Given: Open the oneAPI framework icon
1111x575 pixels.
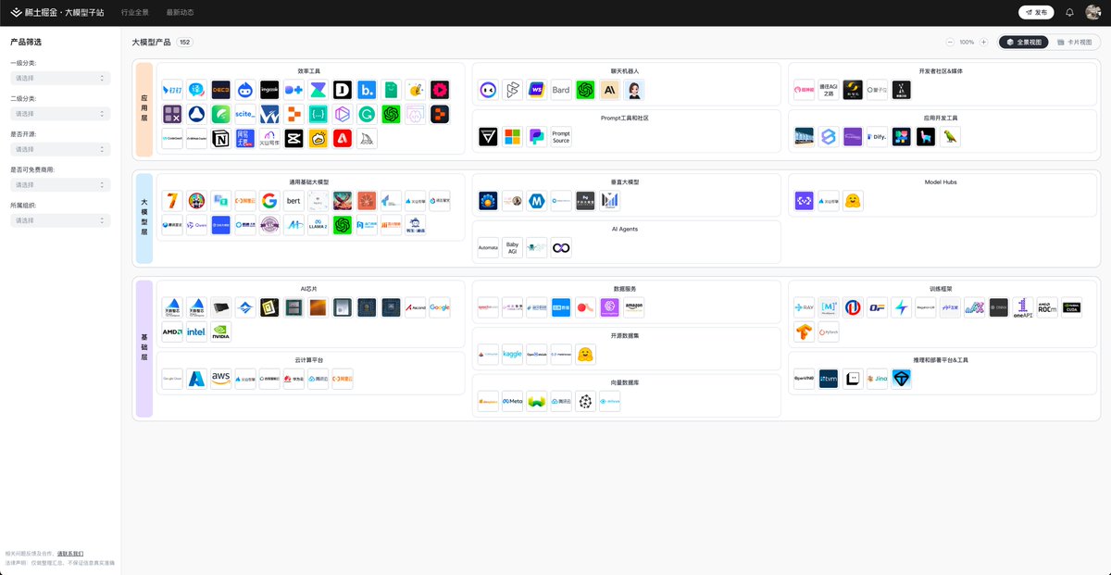Looking at the screenshot, I should pos(1023,307).
